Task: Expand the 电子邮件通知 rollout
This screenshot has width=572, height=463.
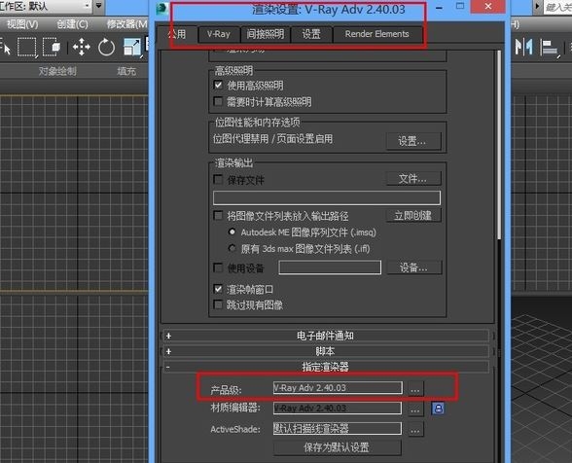Action: [x=325, y=336]
